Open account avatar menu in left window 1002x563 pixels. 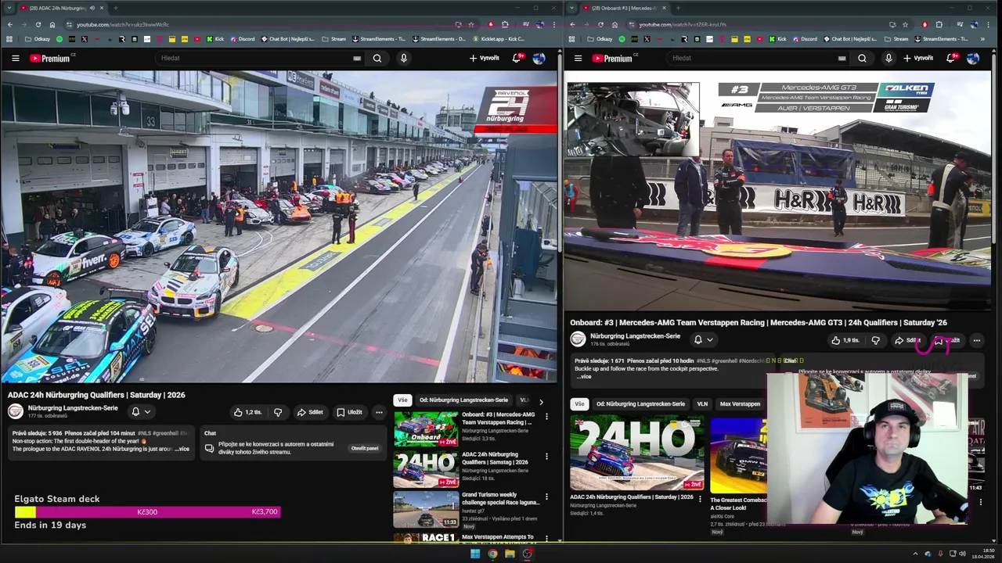click(x=539, y=58)
